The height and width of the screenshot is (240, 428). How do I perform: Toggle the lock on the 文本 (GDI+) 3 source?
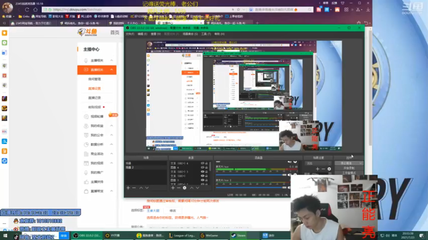pyautogui.click(x=207, y=172)
